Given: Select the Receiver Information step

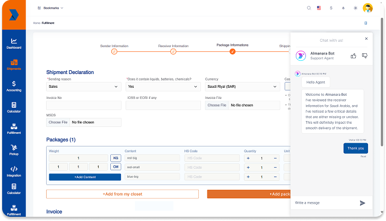Looking at the screenshot, I should [x=173, y=51].
